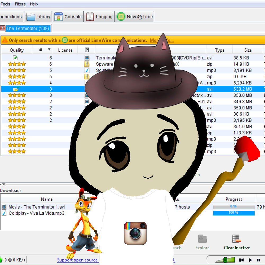Click the quality stars in the 5,294 KB row
265x265 pixels.
click(x=17, y=83)
